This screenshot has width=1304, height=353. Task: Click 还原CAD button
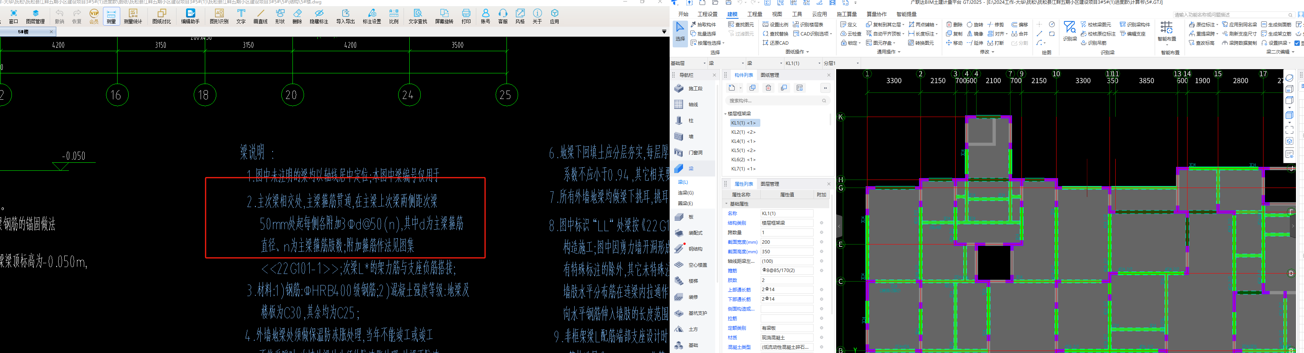coord(776,43)
